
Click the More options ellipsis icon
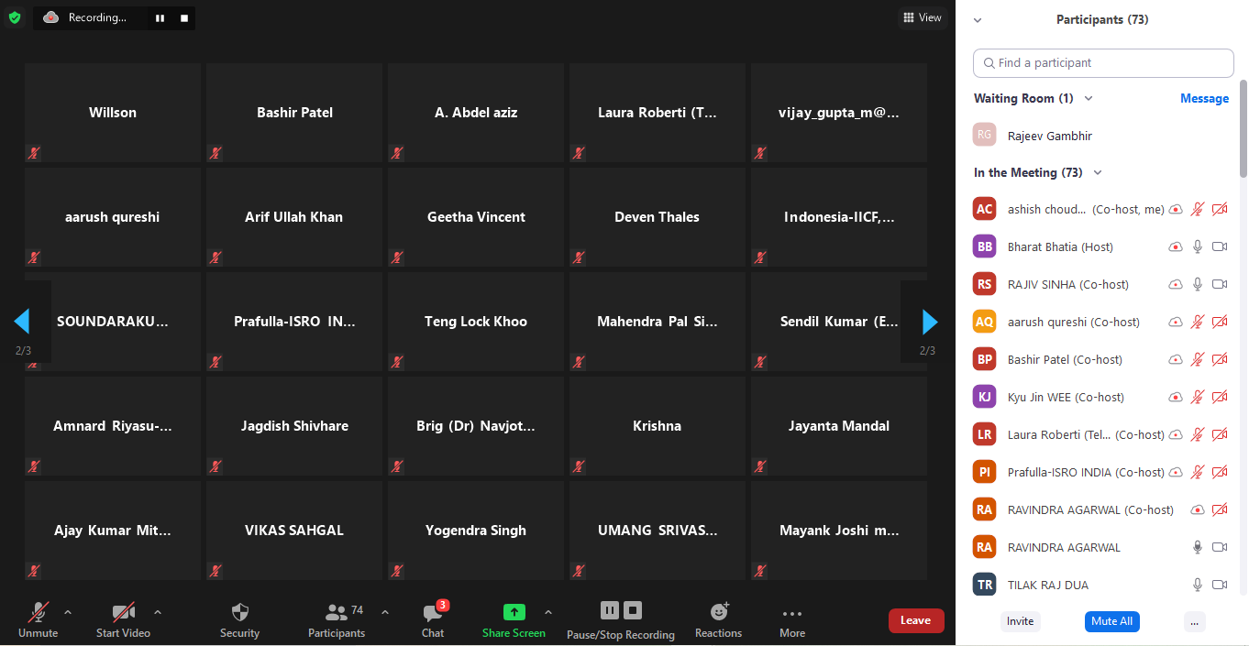(792, 613)
